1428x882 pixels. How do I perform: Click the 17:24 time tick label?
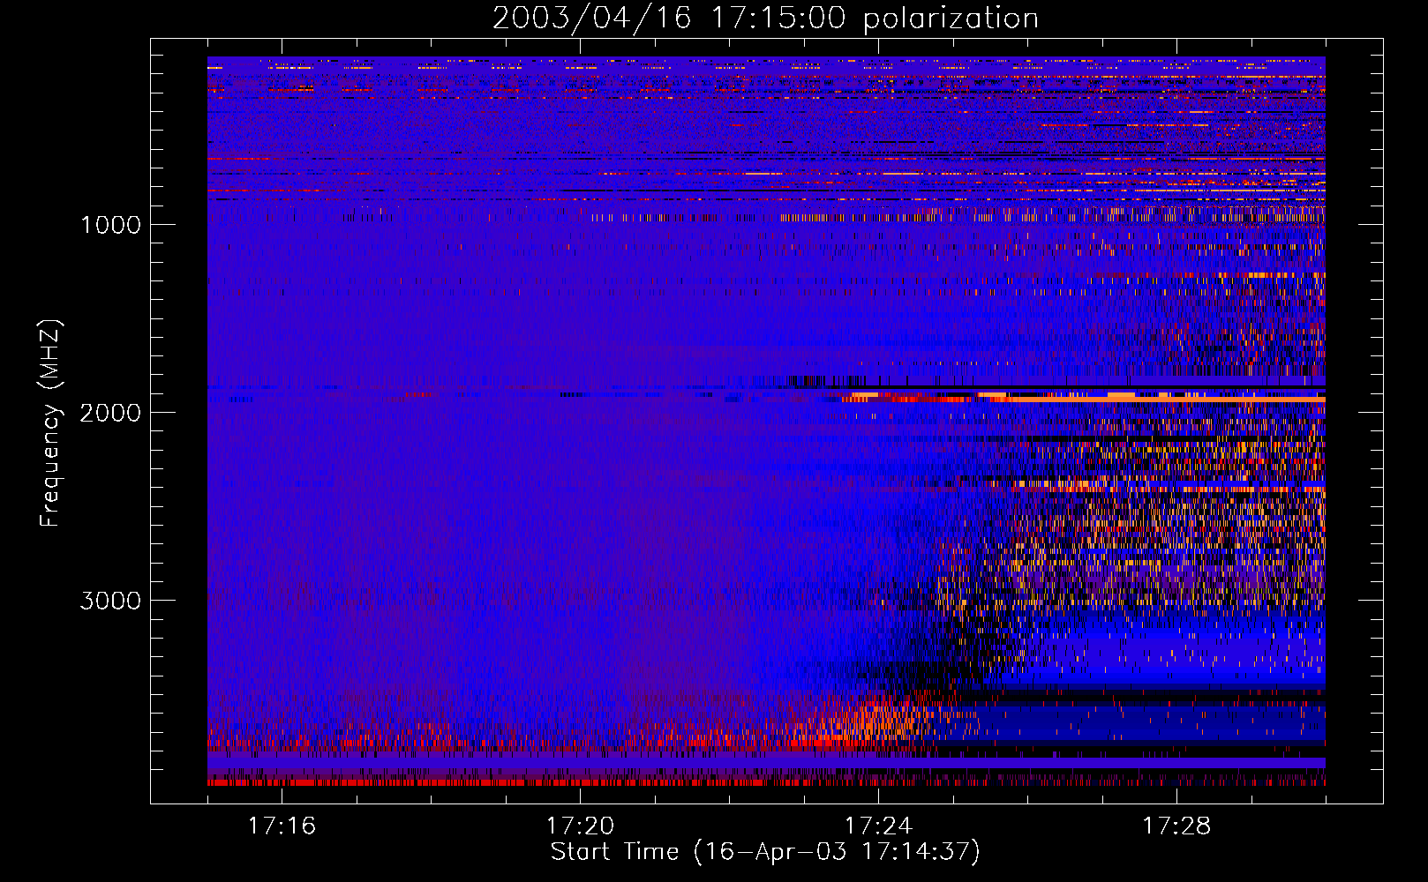878,826
